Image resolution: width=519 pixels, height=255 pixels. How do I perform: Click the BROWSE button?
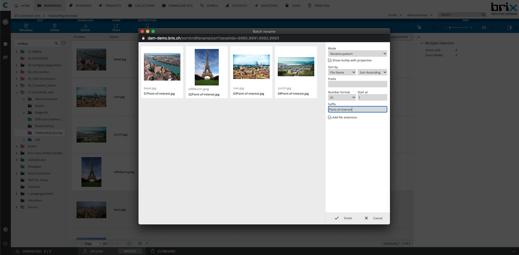(x=130, y=251)
